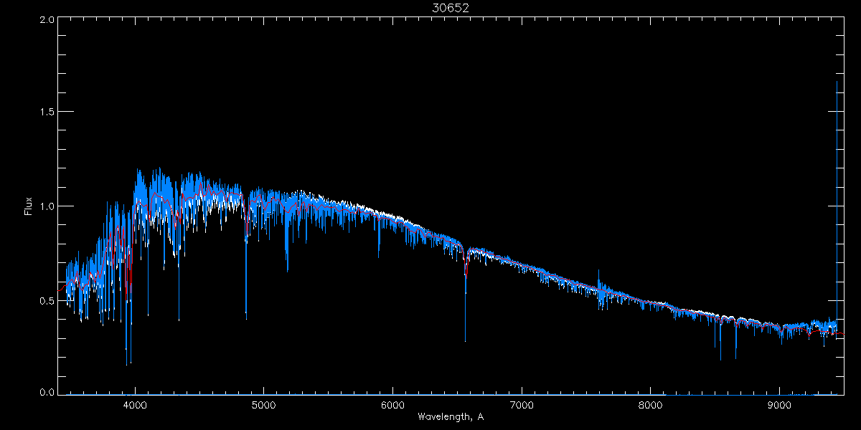Click the Wavelength, A x-axis label
This screenshot has height=430, width=861.
point(450,416)
